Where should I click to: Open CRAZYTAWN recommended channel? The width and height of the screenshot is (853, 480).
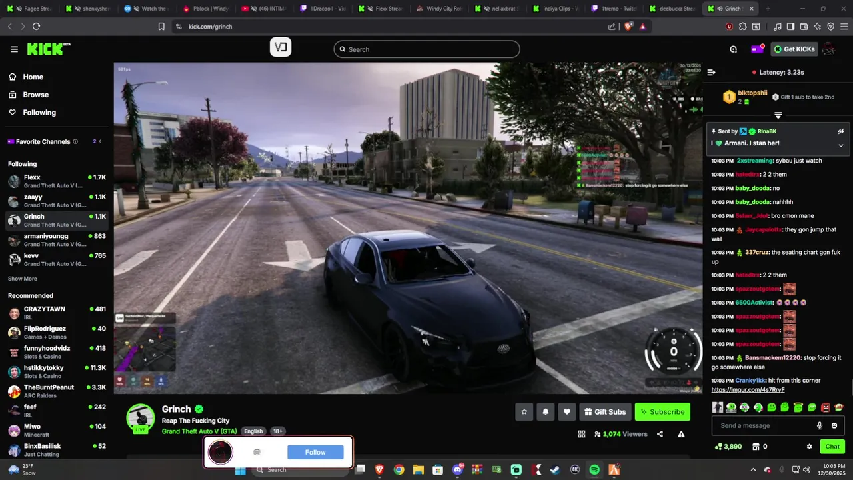[57, 313]
